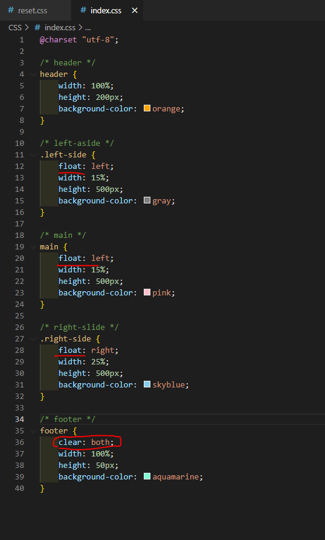Screen dimensions: 325x540
Task: Click line number 34 in the gutter
Action: (19, 419)
